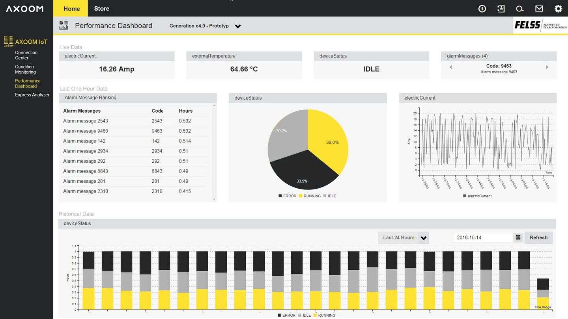The image size is (568, 319).
Task: Open the info icon in top bar
Action: [x=482, y=9]
